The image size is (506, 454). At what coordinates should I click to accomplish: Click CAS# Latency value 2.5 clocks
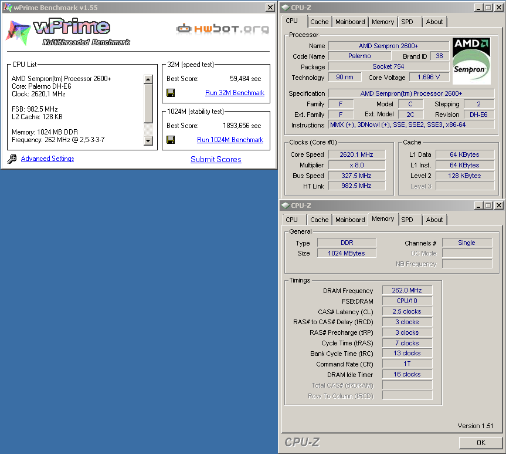pyautogui.click(x=407, y=311)
